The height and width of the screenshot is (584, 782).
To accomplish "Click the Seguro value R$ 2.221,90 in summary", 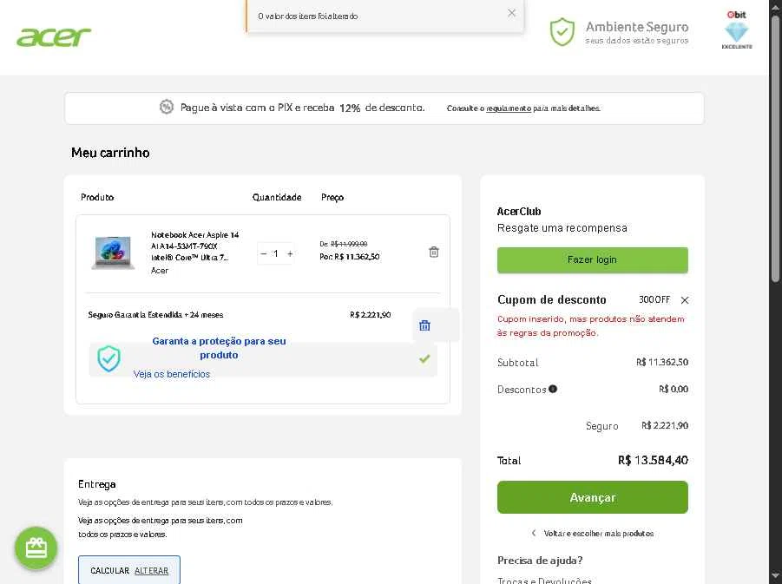I will click(x=665, y=425).
